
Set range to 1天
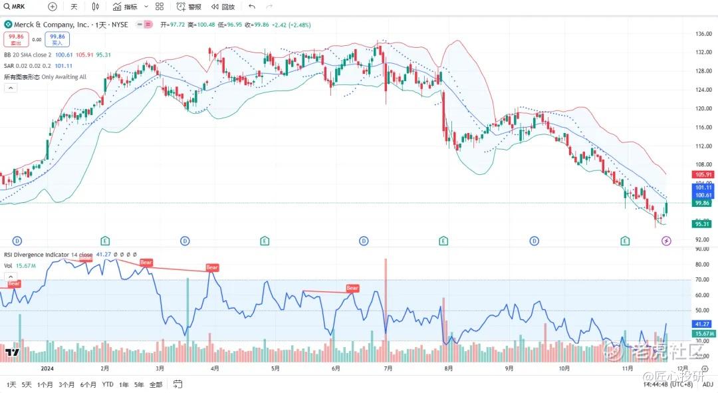coord(11,385)
